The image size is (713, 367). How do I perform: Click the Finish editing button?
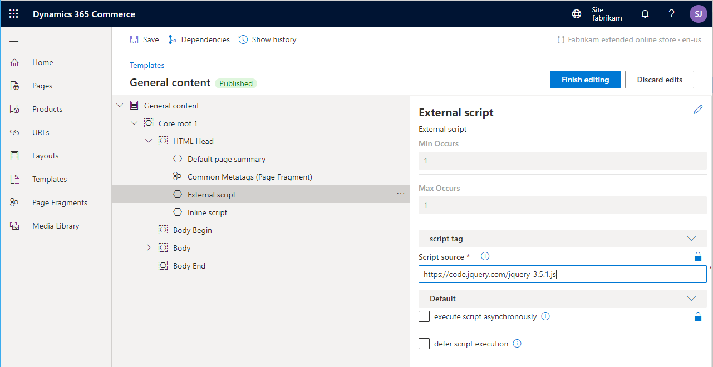click(584, 79)
